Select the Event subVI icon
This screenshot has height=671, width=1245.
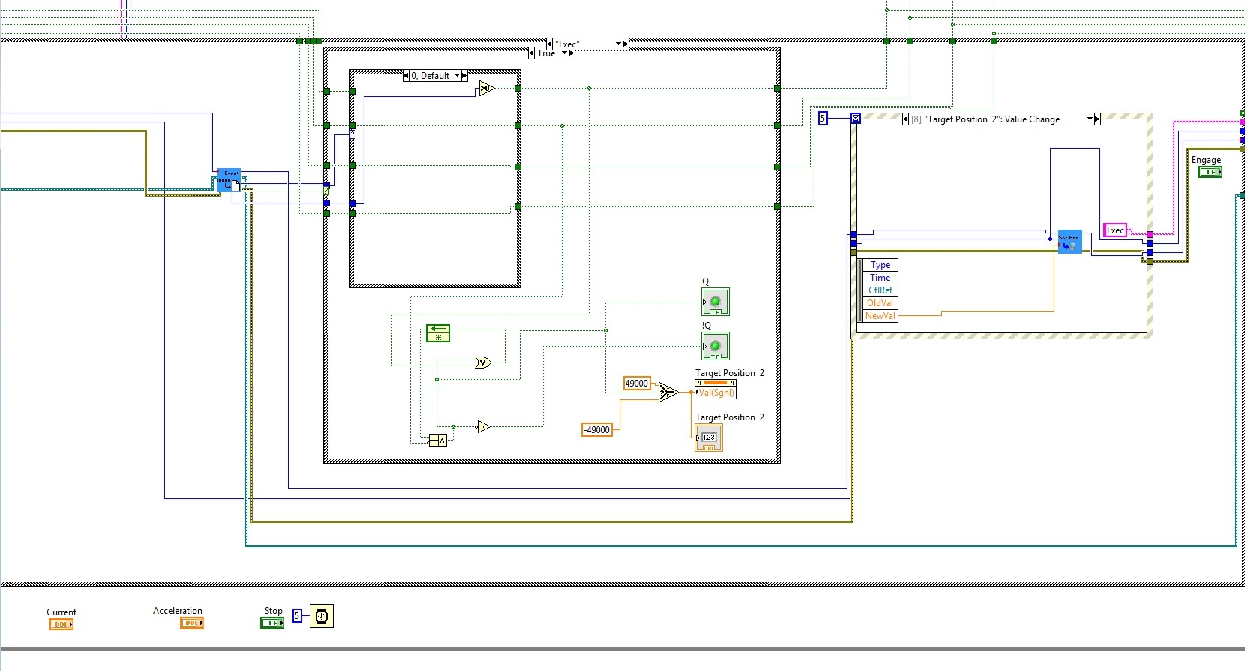point(229,180)
